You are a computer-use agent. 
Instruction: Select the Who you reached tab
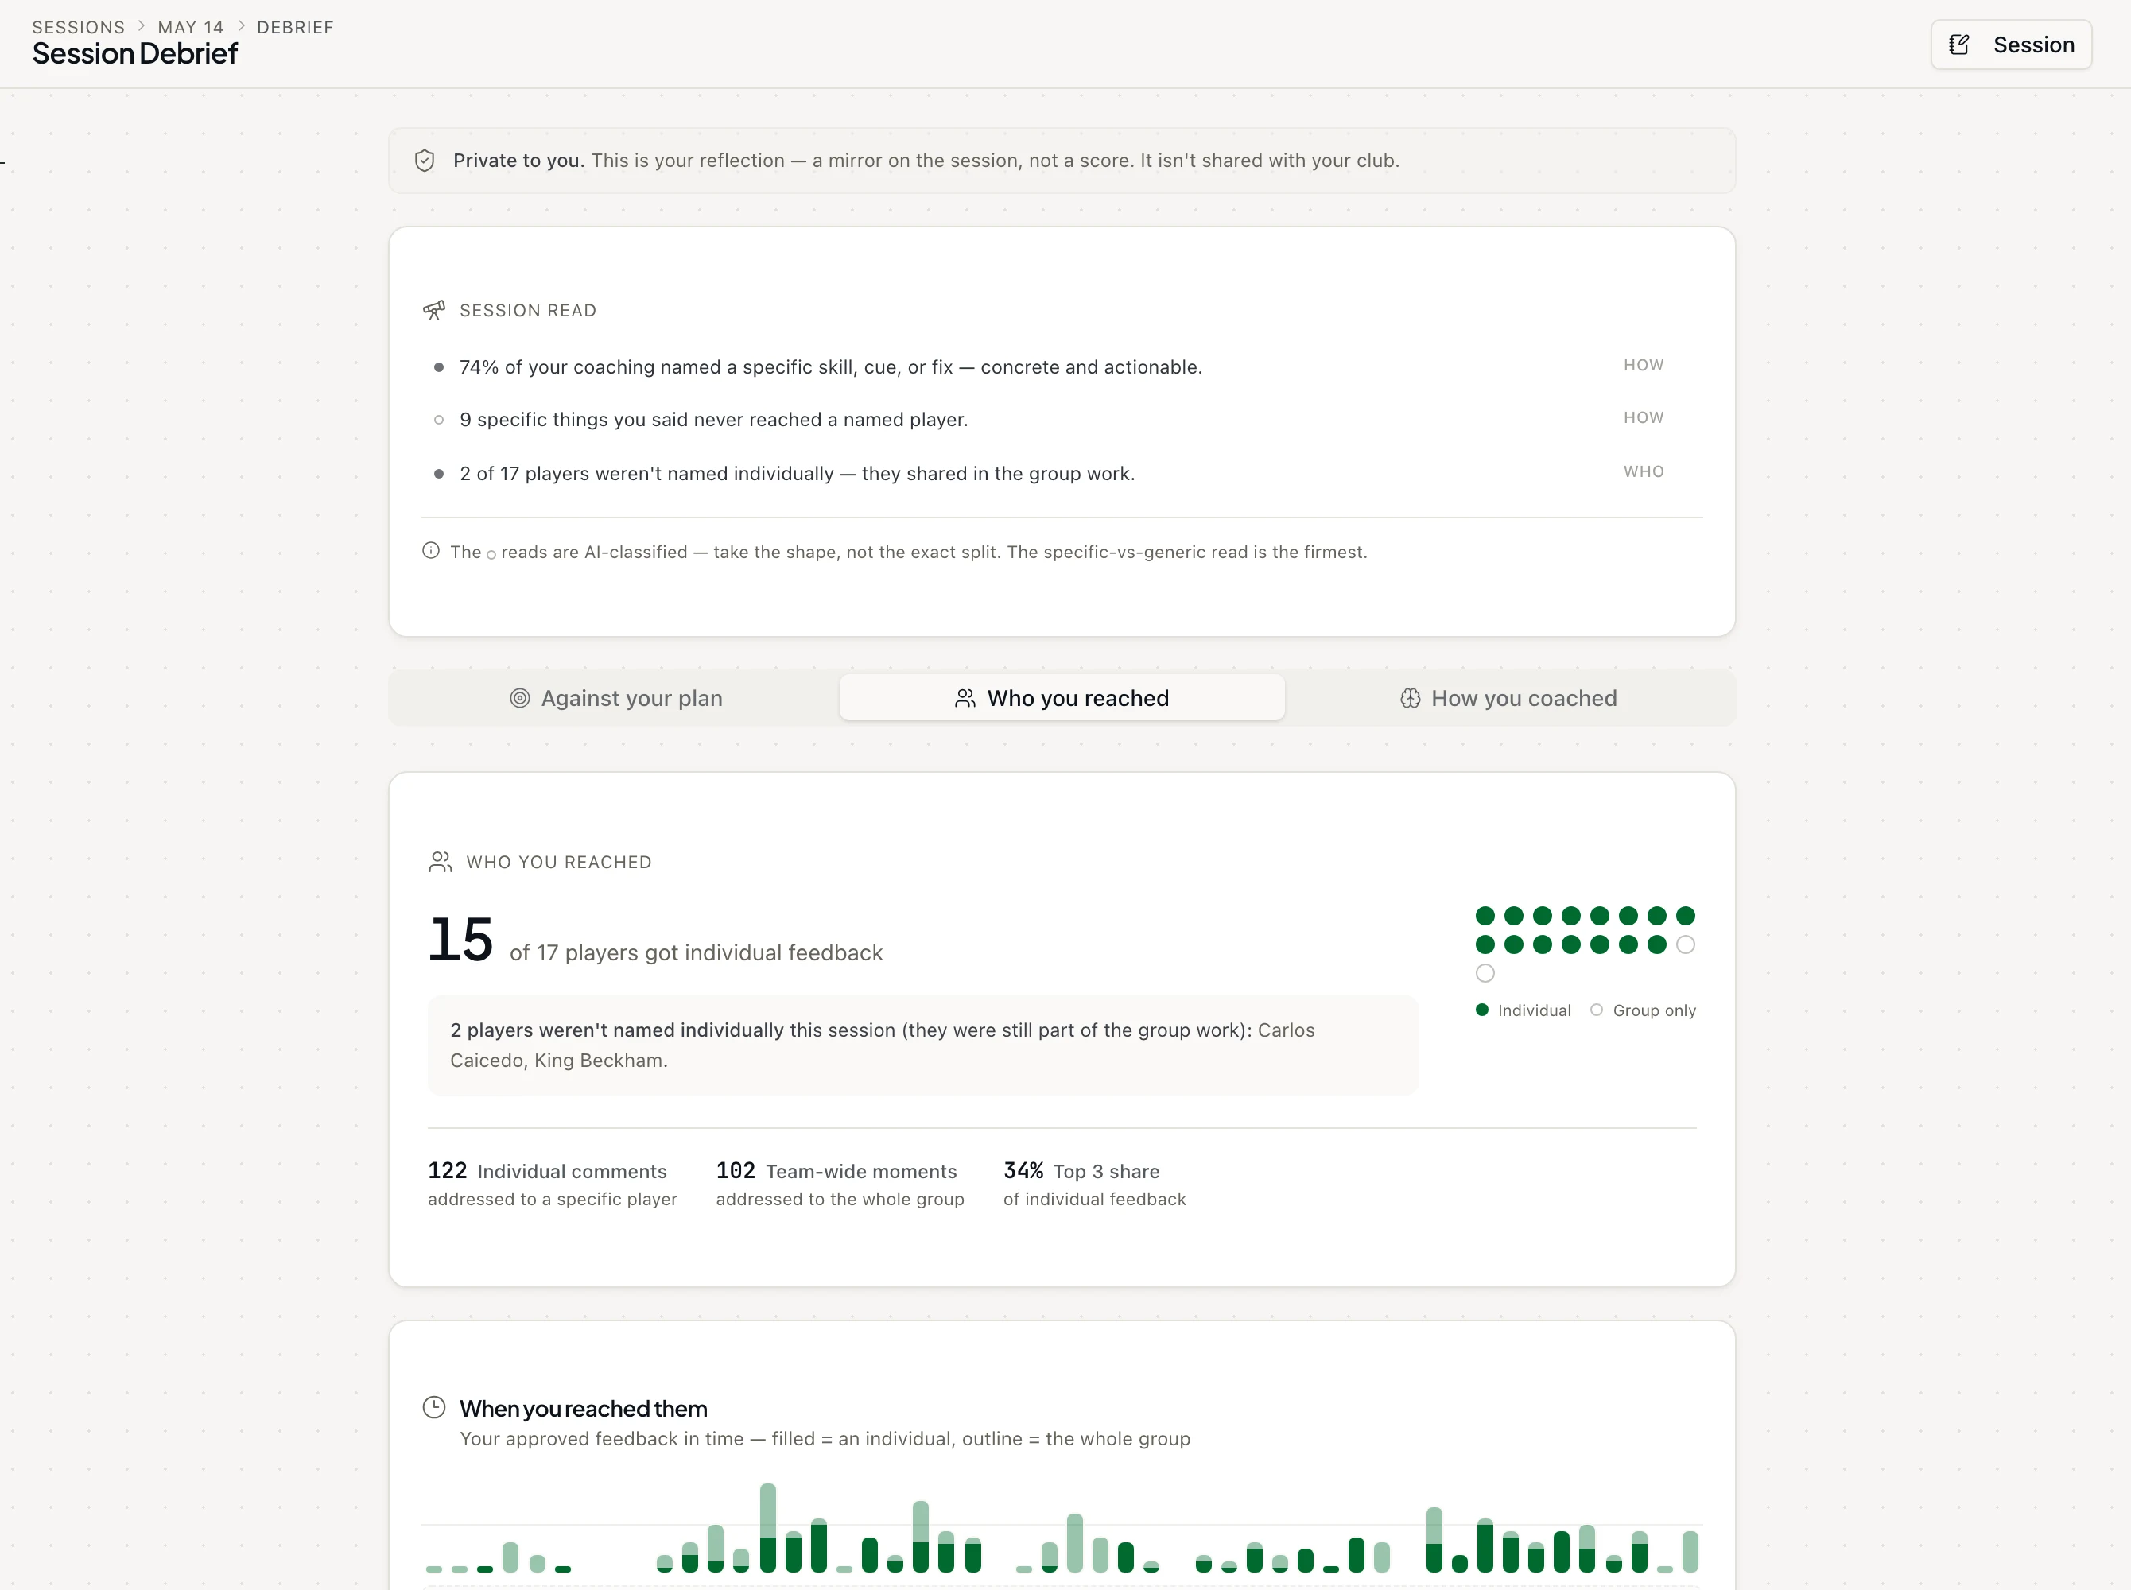point(1062,699)
